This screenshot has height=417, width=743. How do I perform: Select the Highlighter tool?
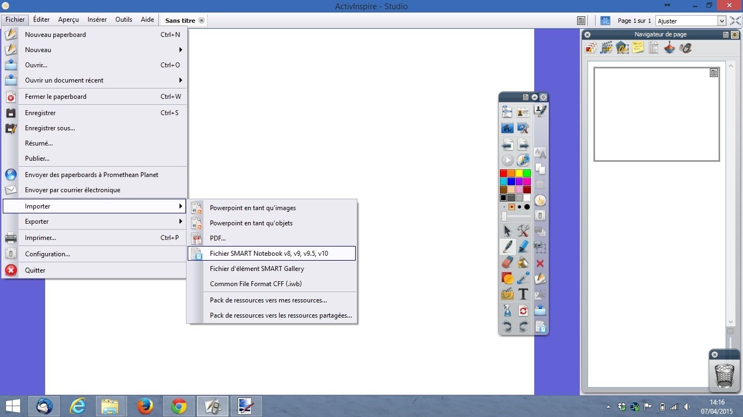click(523, 247)
